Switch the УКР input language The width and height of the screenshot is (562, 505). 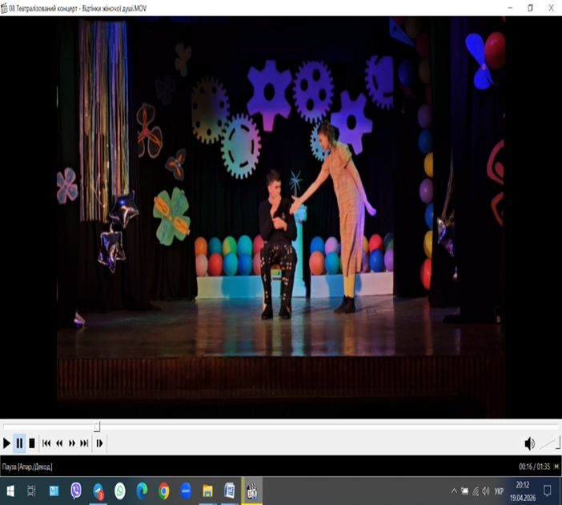[x=500, y=491]
